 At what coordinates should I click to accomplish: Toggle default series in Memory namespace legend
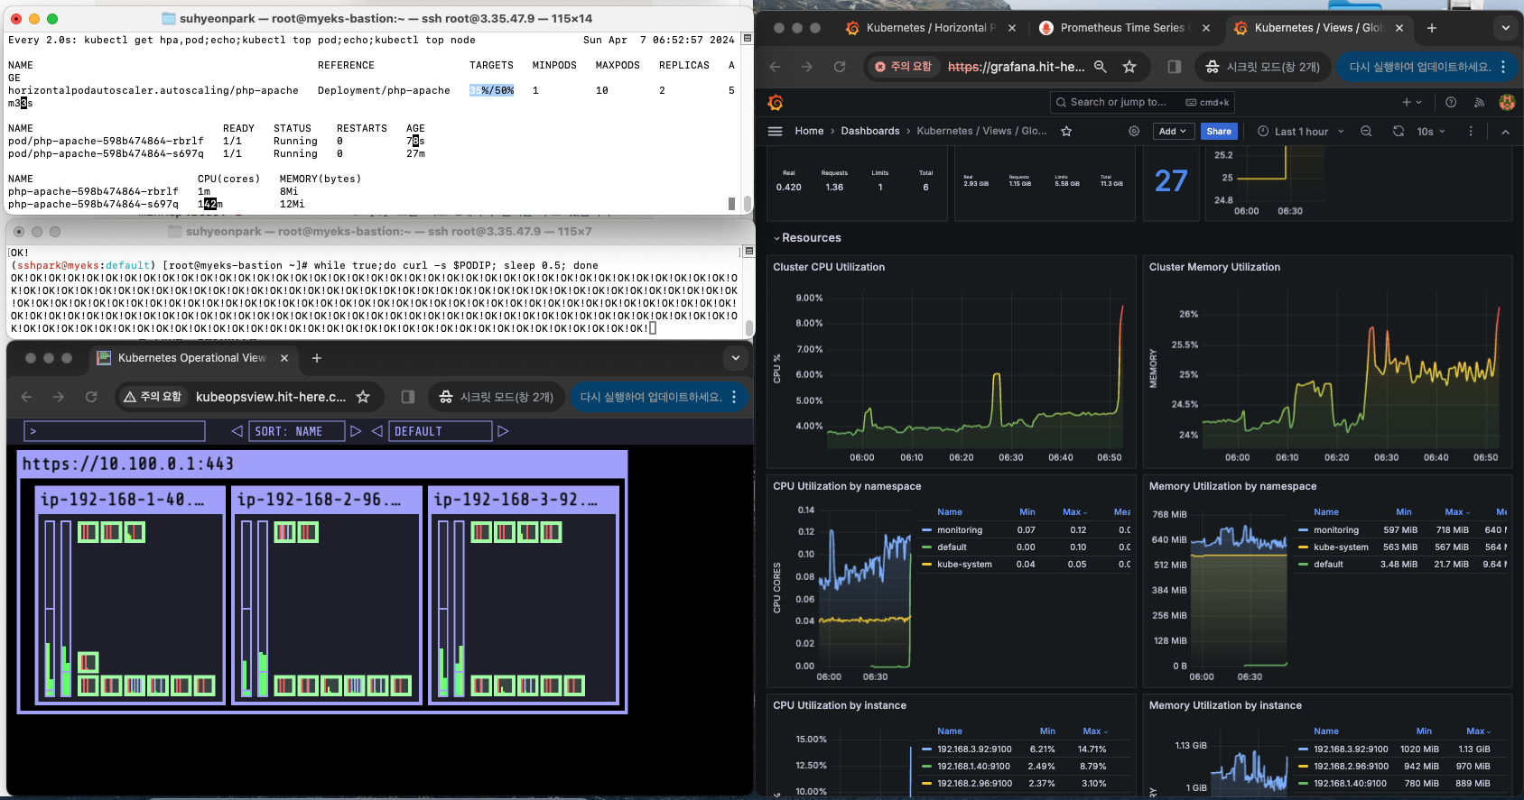[1328, 564]
